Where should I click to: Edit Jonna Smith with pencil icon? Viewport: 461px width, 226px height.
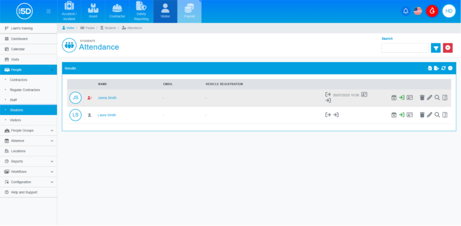[429, 98]
